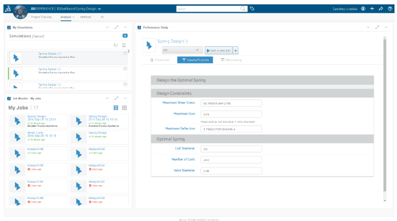Select the Inputs/Outputs tab
Screen dimensions: 397x221
coord(195,60)
